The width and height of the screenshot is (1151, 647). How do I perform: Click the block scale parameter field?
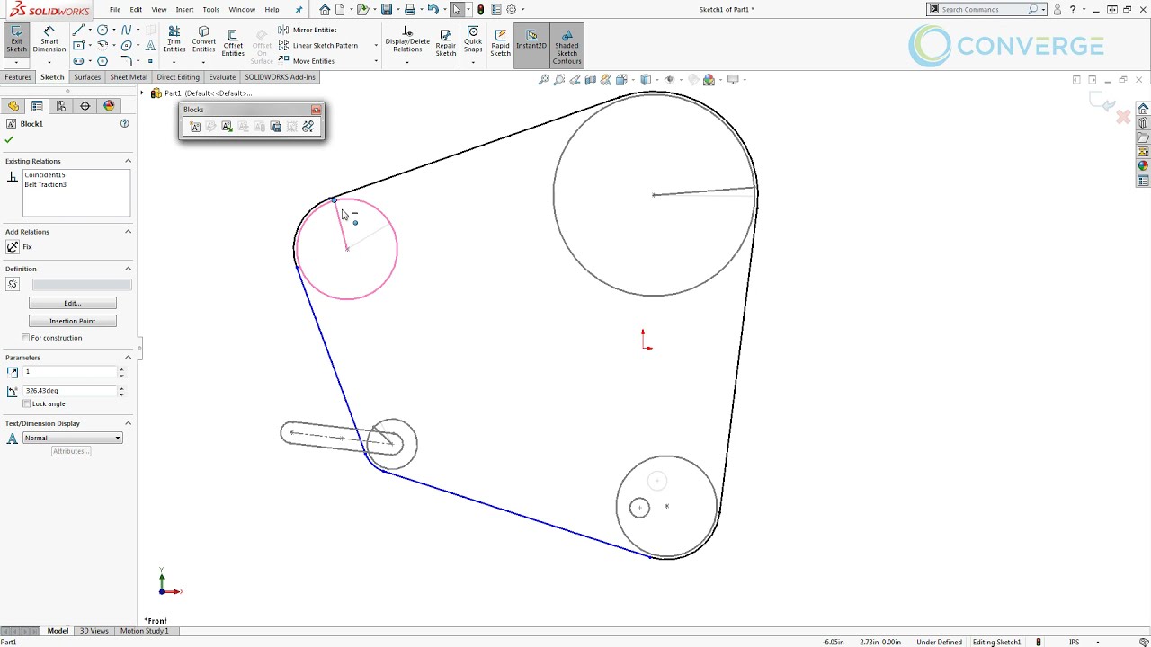(x=70, y=371)
